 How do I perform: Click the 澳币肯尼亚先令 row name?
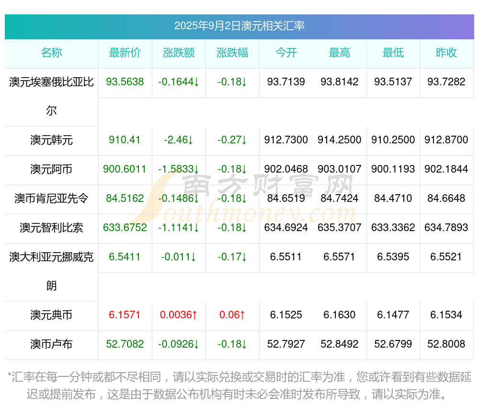pyautogui.click(x=51, y=199)
